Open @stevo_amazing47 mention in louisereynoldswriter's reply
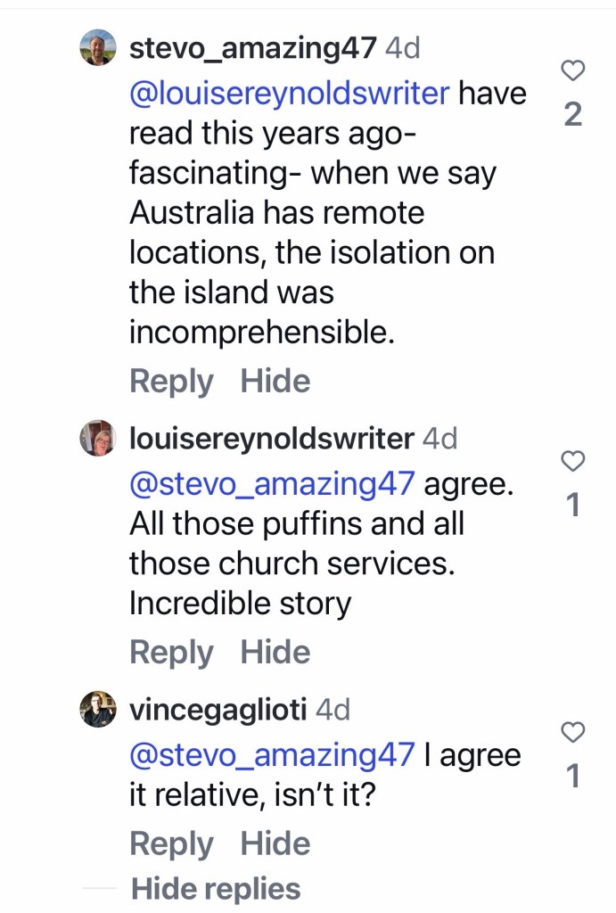The width and height of the screenshot is (616, 913). (x=272, y=483)
